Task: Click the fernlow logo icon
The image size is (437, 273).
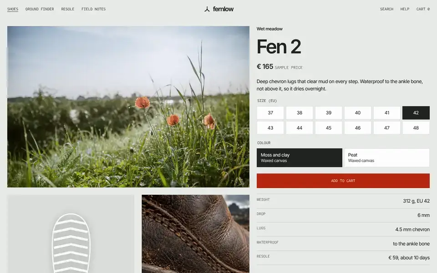Action: tap(207, 9)
